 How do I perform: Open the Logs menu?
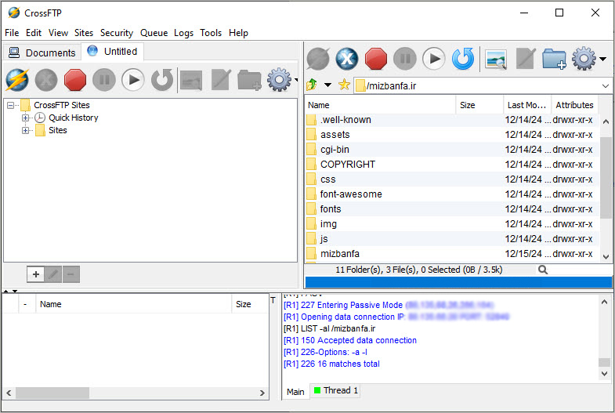point(183,33)
